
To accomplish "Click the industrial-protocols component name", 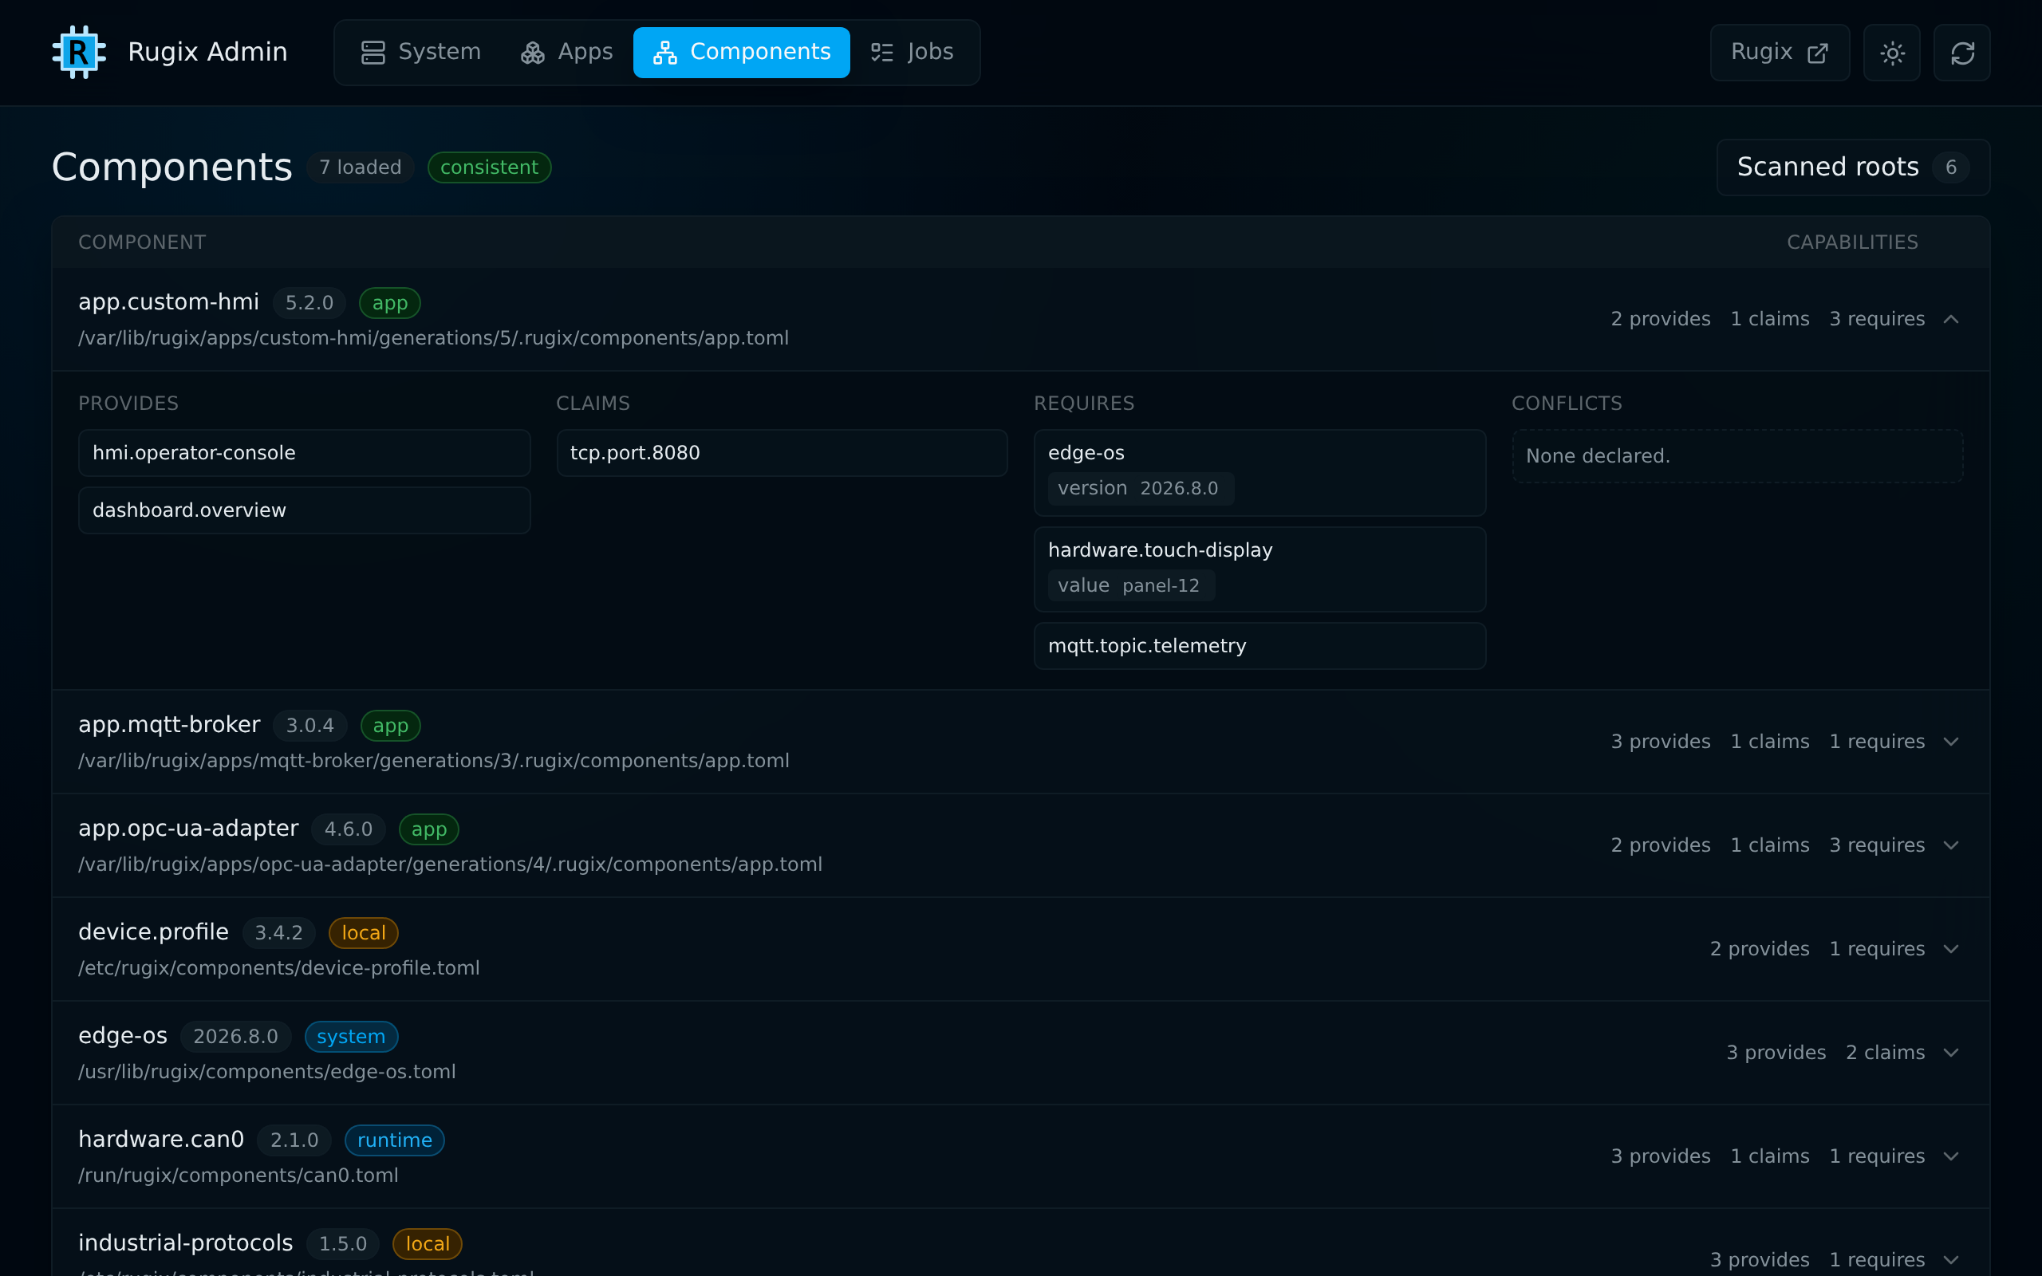I will [186, 1243].
